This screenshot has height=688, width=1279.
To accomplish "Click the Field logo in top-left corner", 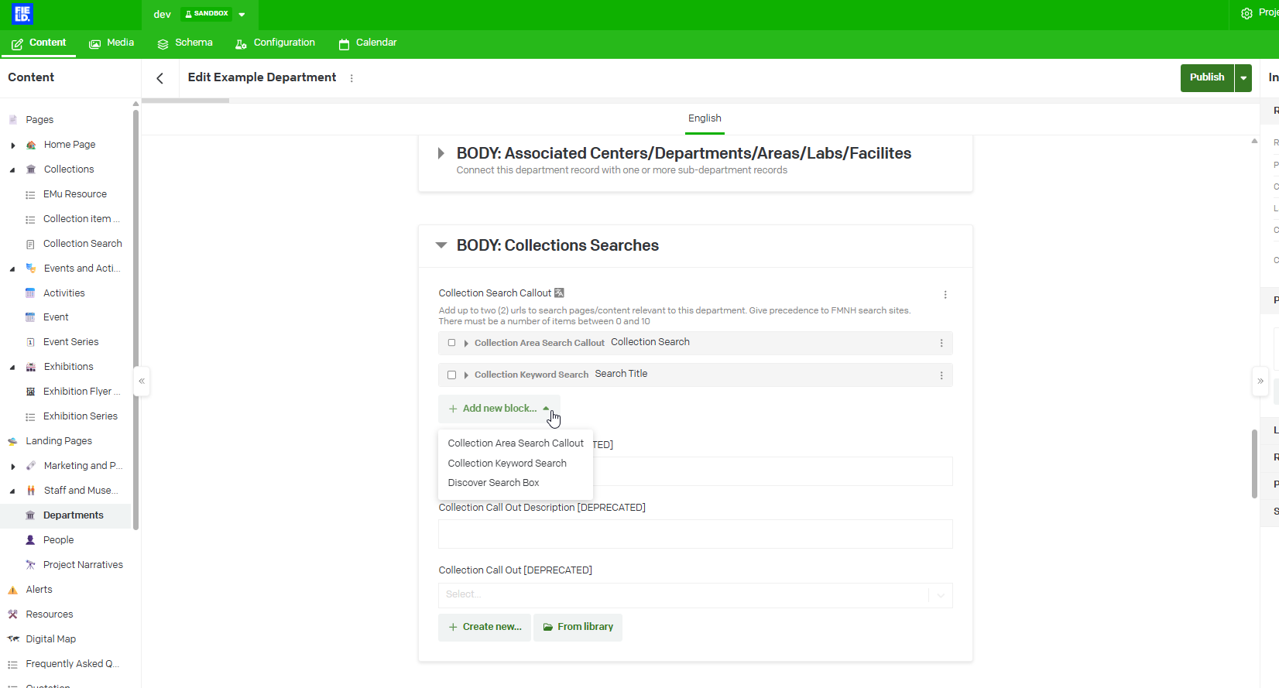I will click(22, 14).
